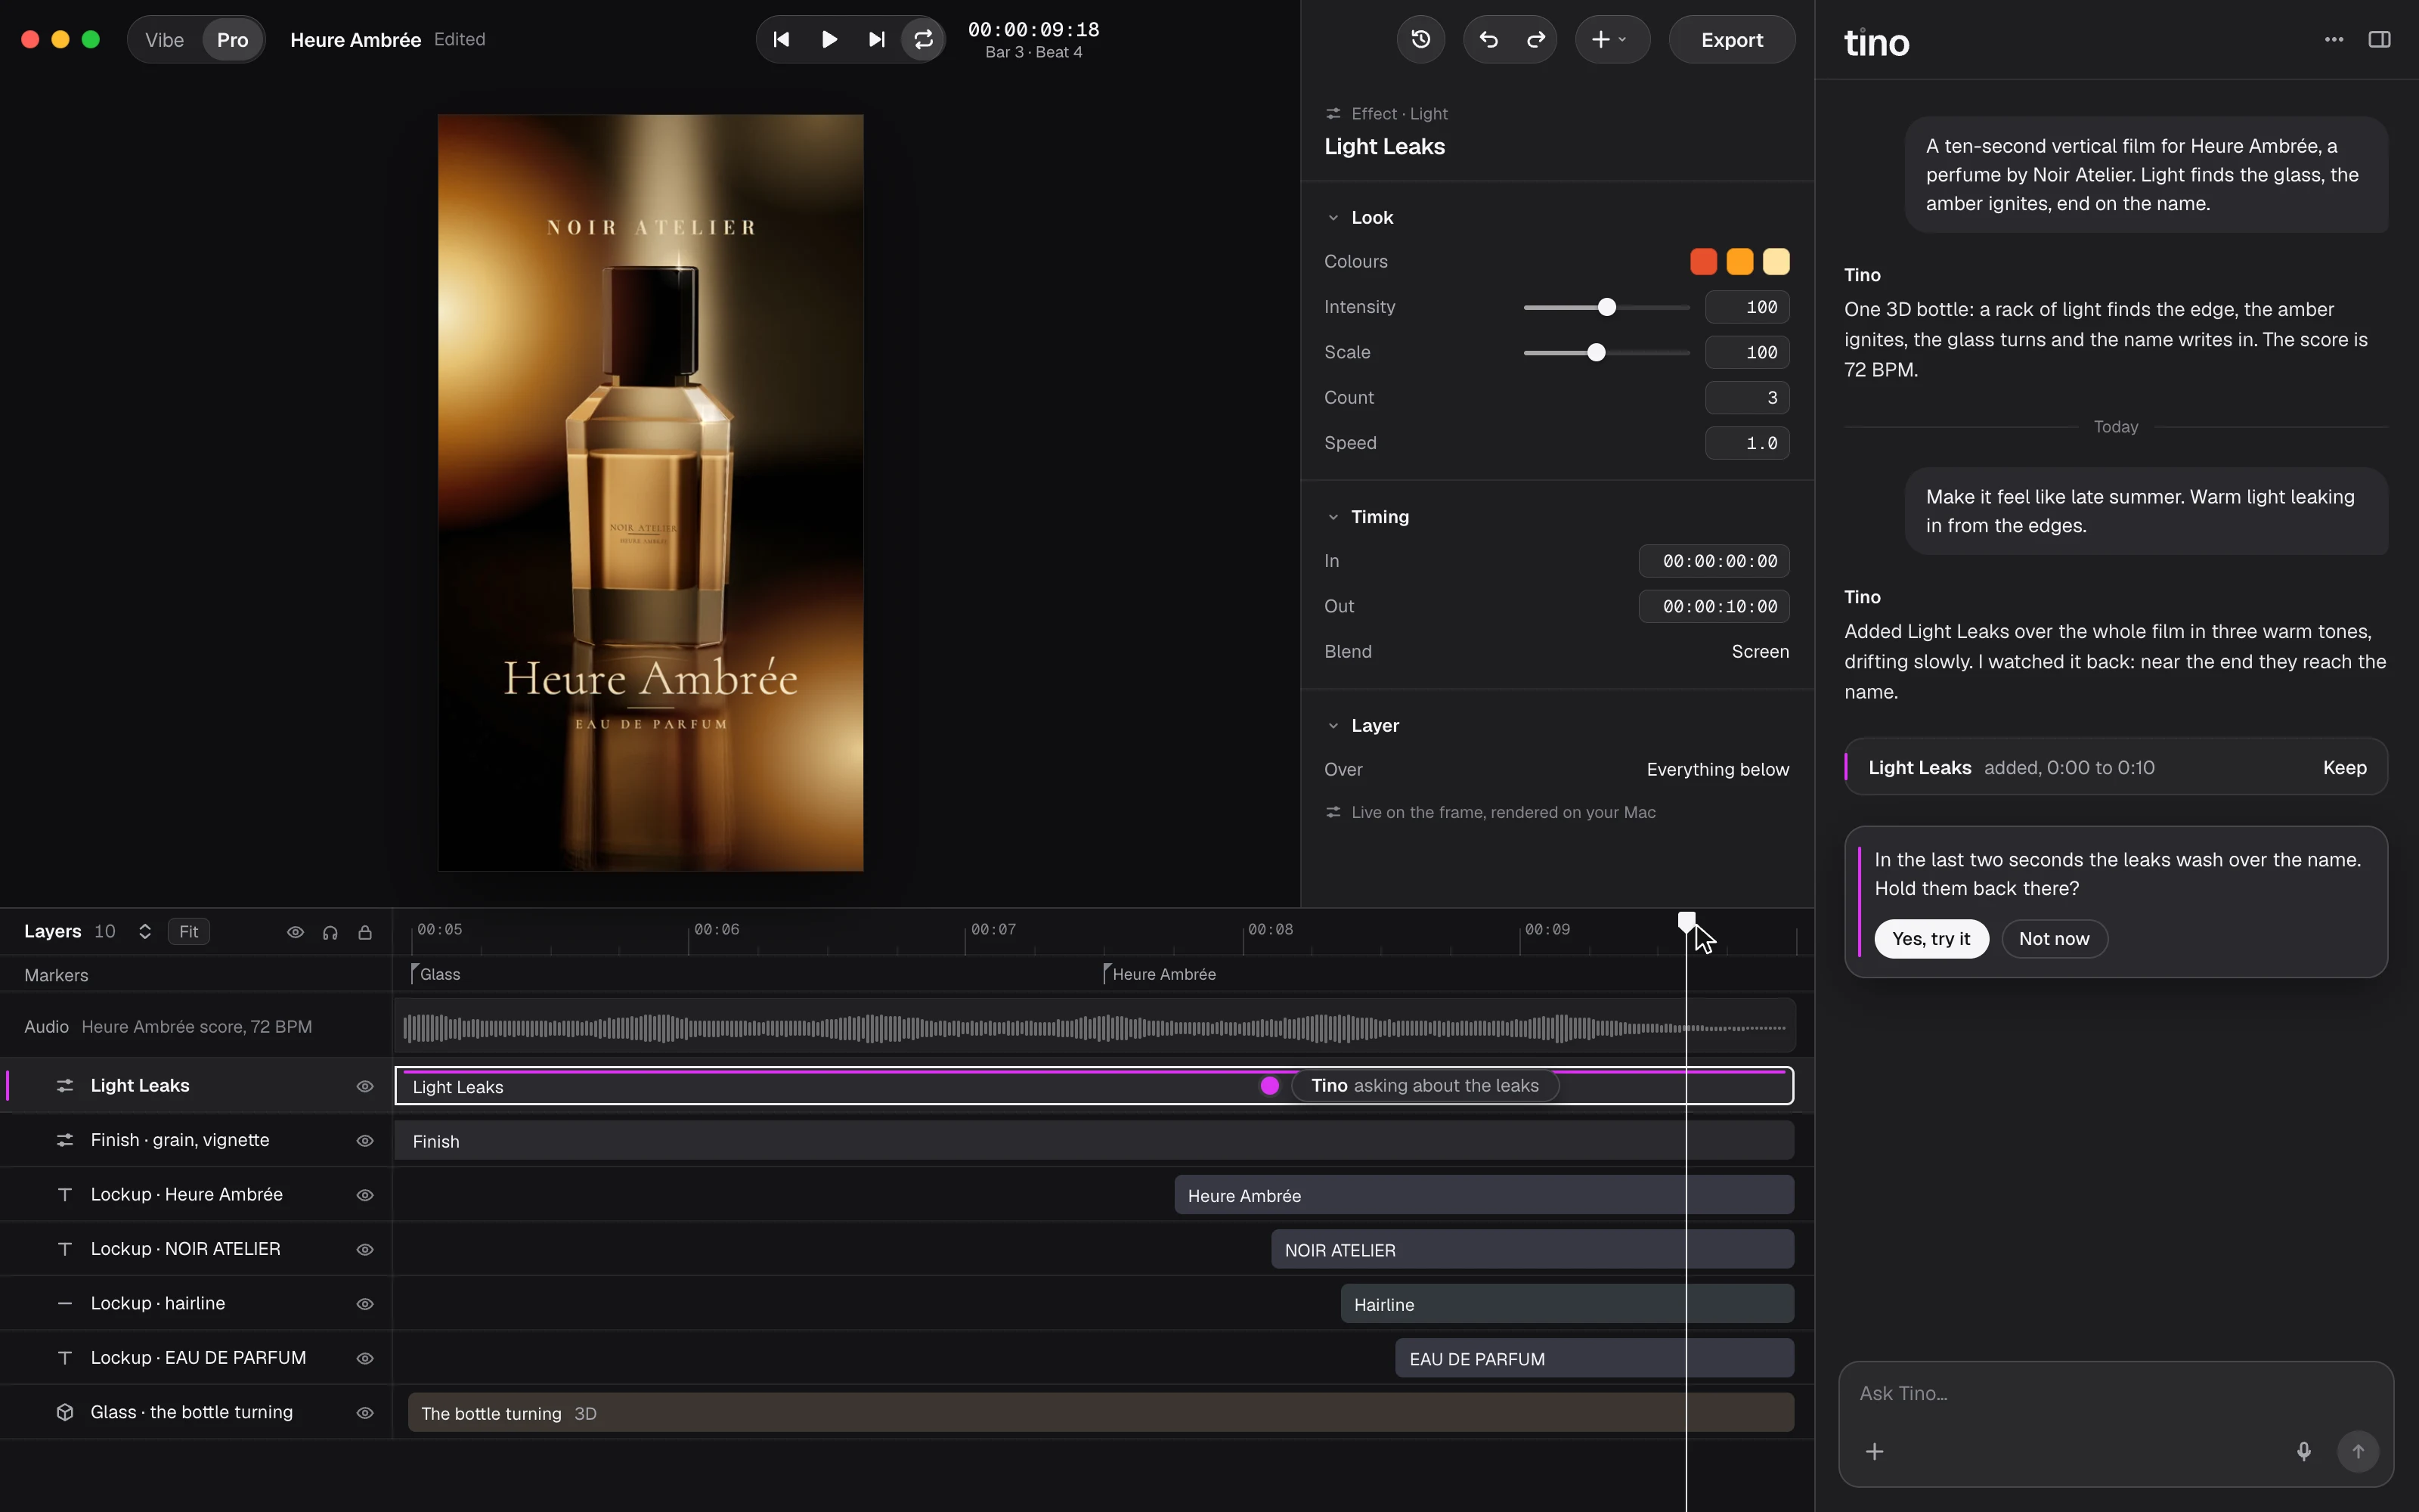Viewport: 2419px width, 1512px height.
Task: Collapse the Timing section
Action: (x=1333, y=517)
